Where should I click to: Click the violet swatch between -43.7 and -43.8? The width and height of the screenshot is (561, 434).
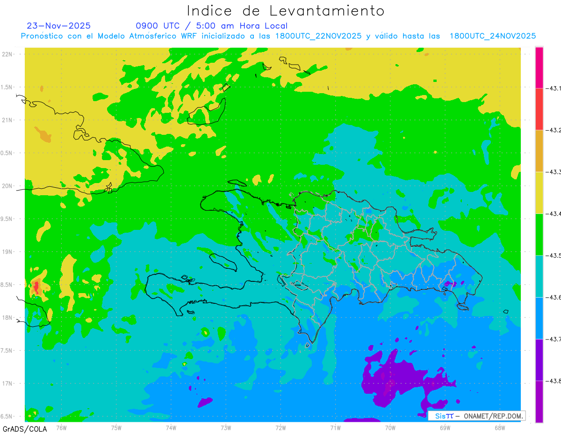tap(539, 360)
